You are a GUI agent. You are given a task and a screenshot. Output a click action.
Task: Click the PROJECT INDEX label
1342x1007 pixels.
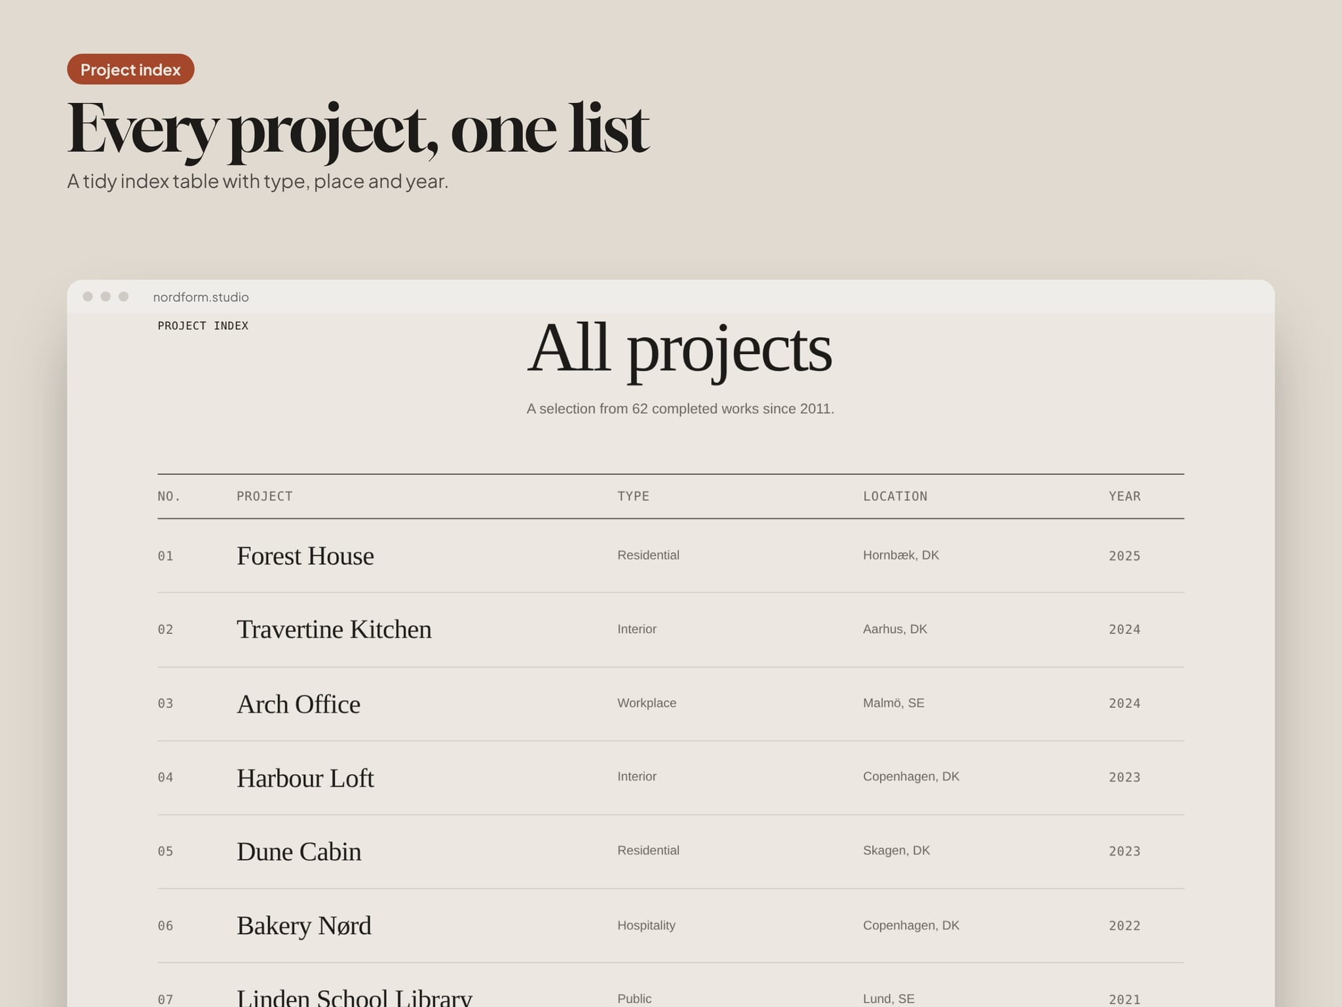click(x=202, y=326)
